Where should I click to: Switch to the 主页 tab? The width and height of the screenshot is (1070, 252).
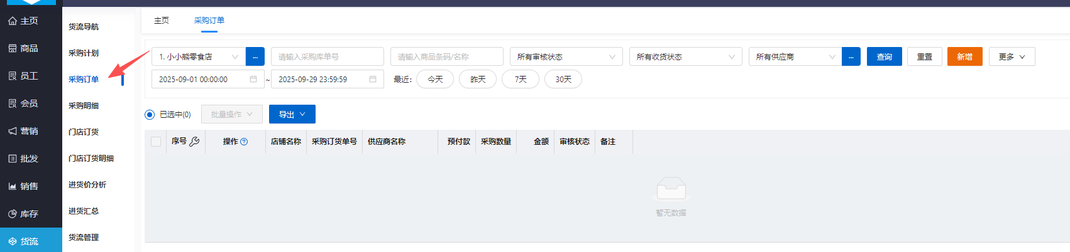click(162, 21)
